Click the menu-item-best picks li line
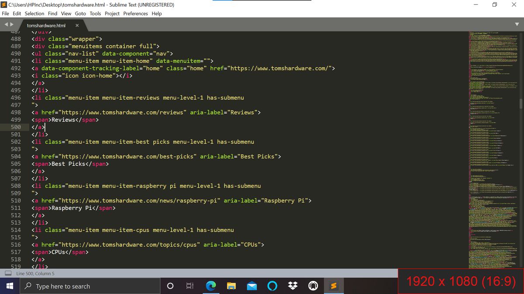Image resolution: width=524 pixels, height=294 pixels. [143, 142]
